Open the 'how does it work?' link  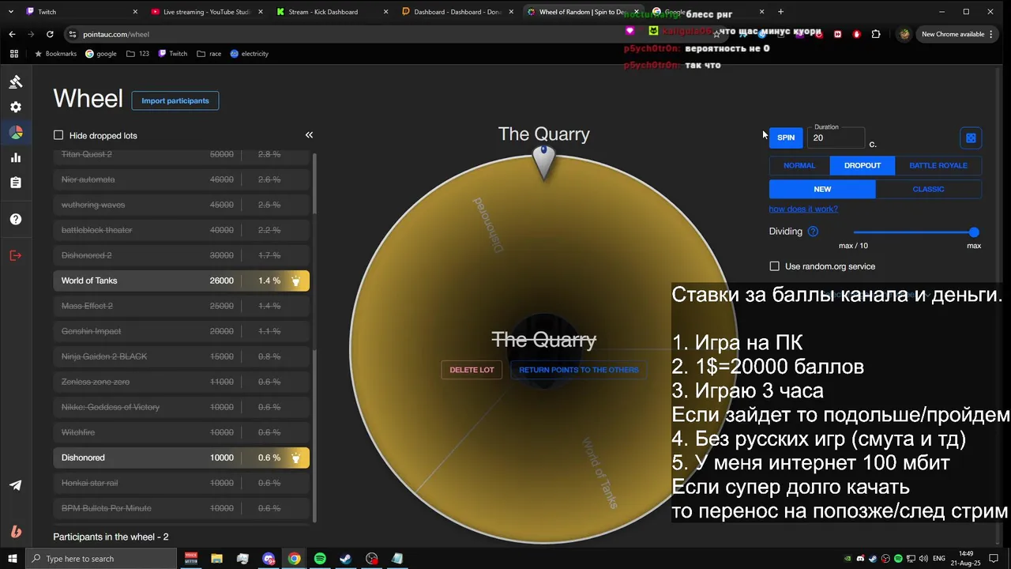tap(803, 209)
